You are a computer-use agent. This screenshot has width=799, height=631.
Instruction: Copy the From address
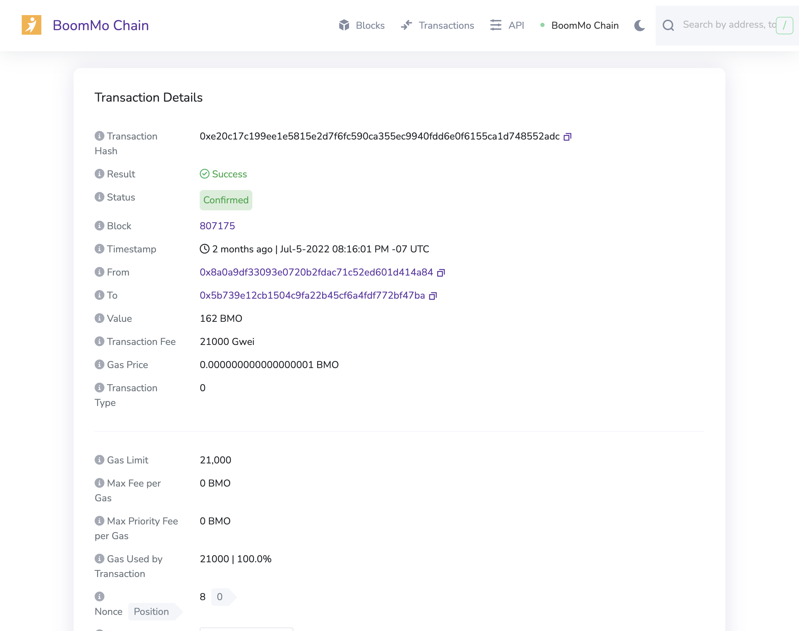[441, 273]
